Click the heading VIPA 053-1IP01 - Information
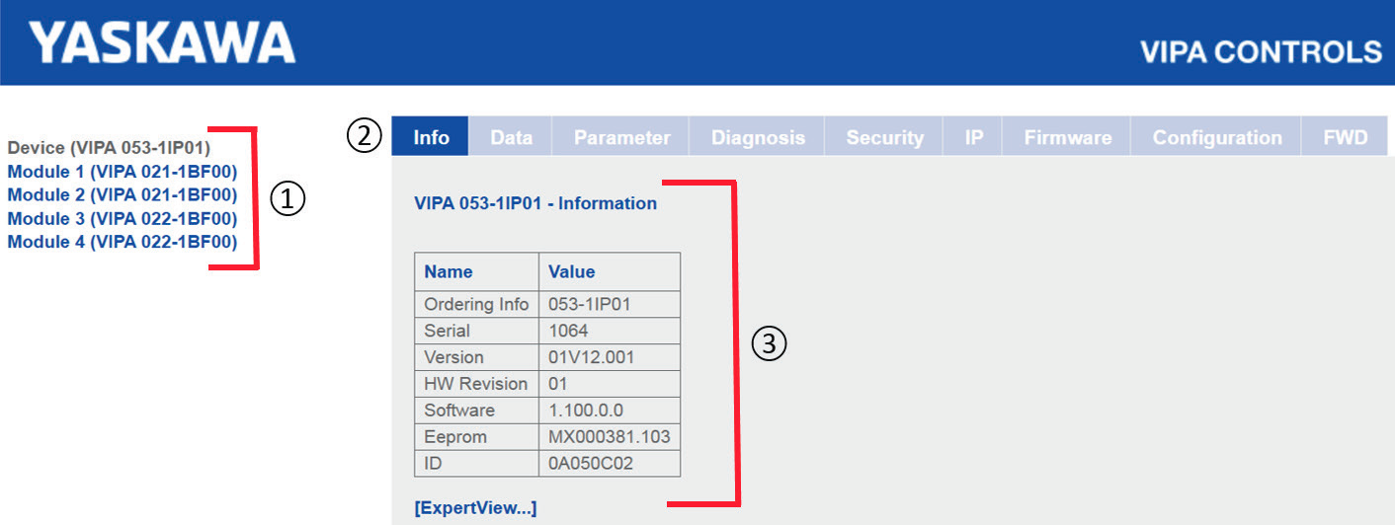1395x525 pixels. pos(535,203)
